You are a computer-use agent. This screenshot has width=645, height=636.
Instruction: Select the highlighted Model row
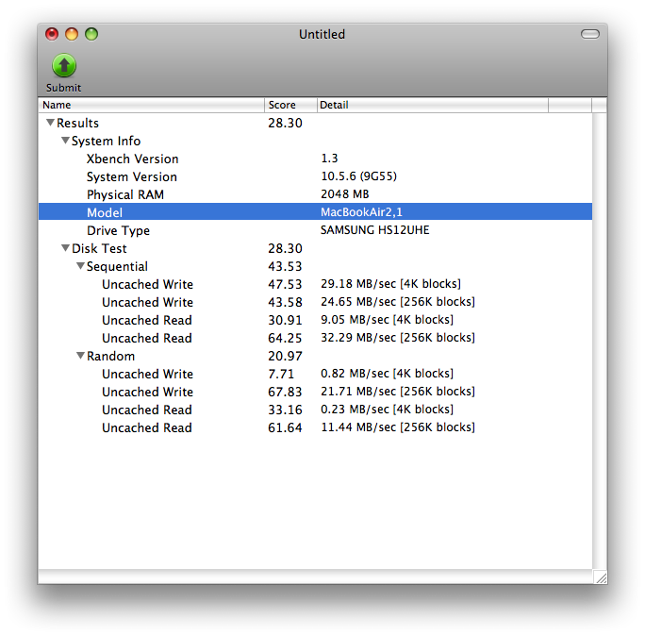[x=316, y=211]
